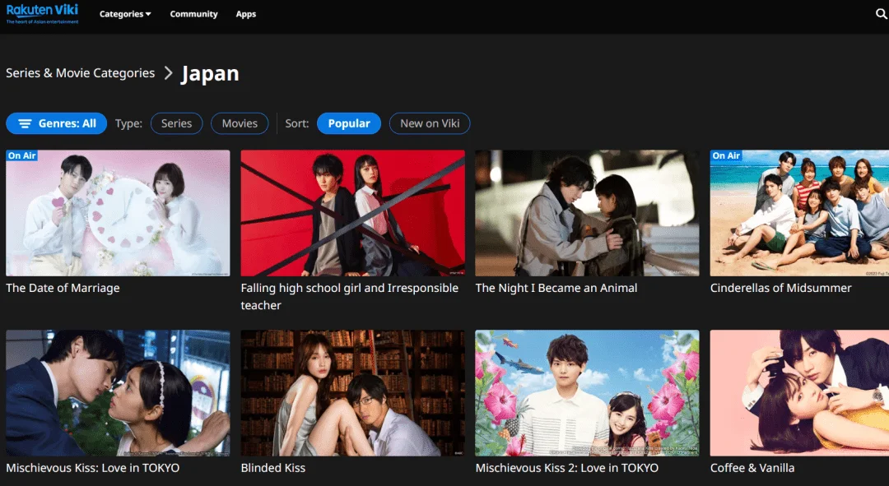Expand the Categories dropdown menu
889x486 pixels.
pyautogui.click(x=125, y=14)
